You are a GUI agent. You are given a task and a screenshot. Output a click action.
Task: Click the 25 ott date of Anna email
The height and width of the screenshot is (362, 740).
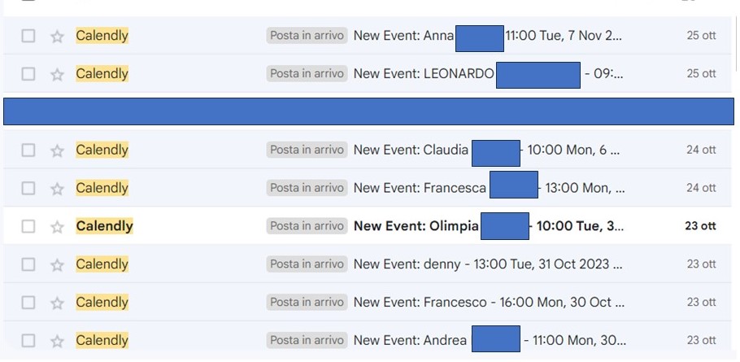(x=701, y=36)
